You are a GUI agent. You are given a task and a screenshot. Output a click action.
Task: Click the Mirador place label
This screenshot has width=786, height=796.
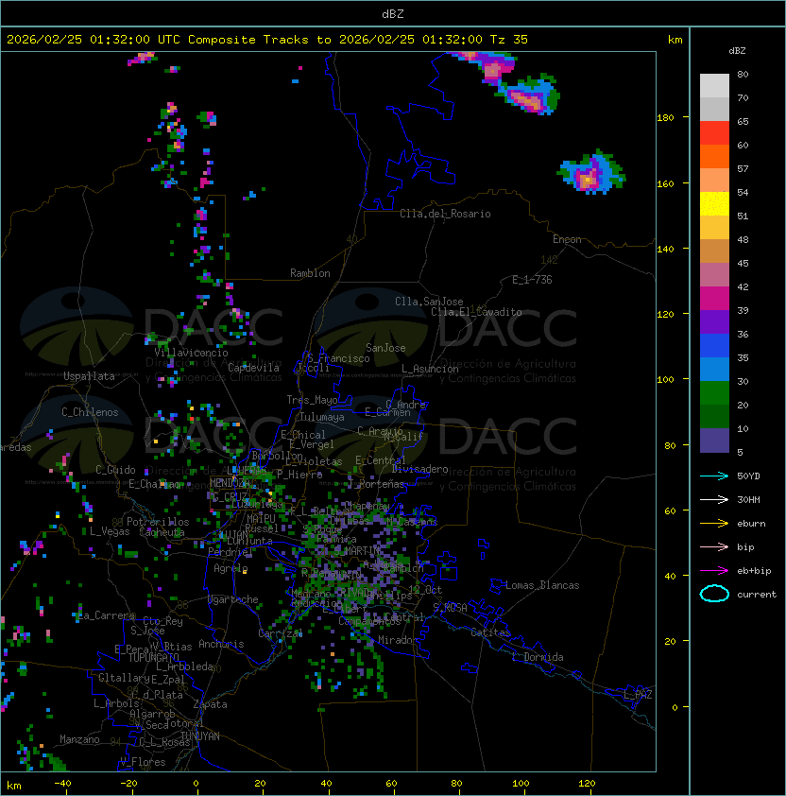point(399,640)
